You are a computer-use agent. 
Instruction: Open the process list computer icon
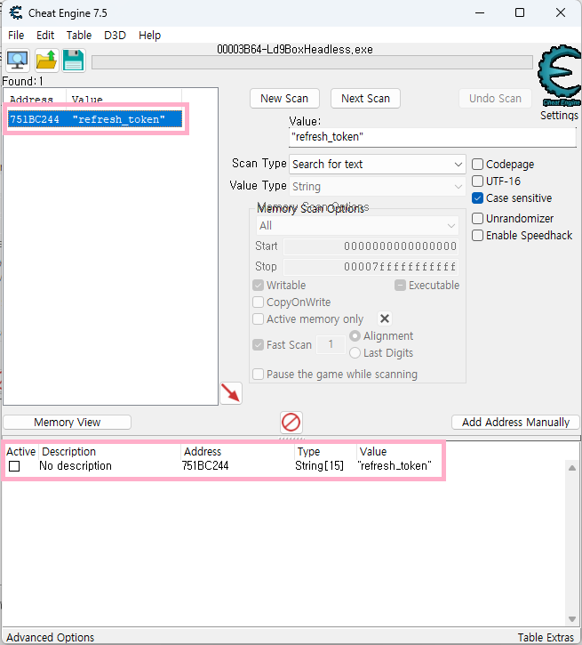point(17,60)
